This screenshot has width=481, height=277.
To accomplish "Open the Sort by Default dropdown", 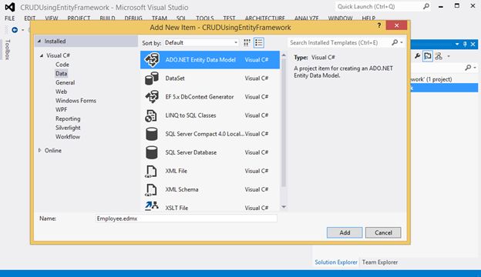I will [x=201, y=42].
